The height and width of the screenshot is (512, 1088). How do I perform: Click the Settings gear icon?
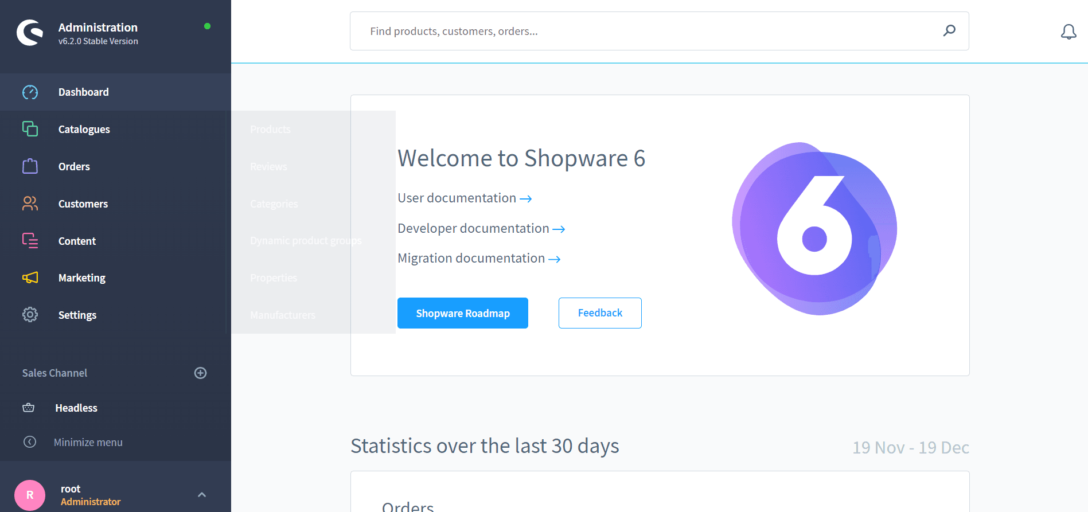30,315
